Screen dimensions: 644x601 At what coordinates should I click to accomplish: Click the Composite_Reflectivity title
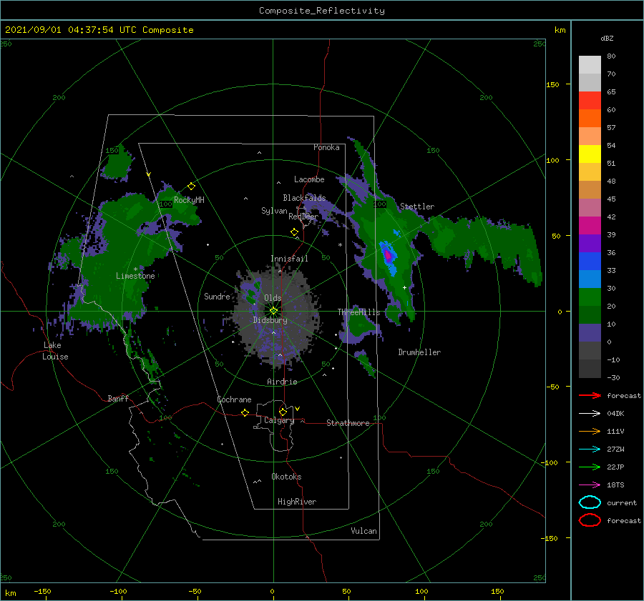point(321,11)
